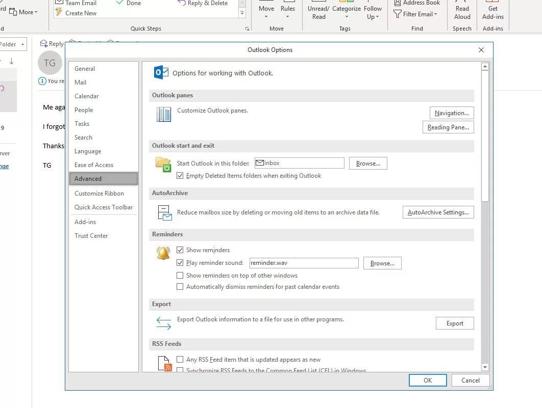Open the Search options category
The height and width of the screenshot is (408, 542).
104,138
